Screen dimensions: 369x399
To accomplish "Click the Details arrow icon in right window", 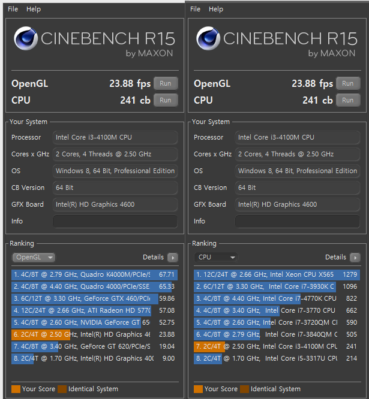I will click(355, 258).
